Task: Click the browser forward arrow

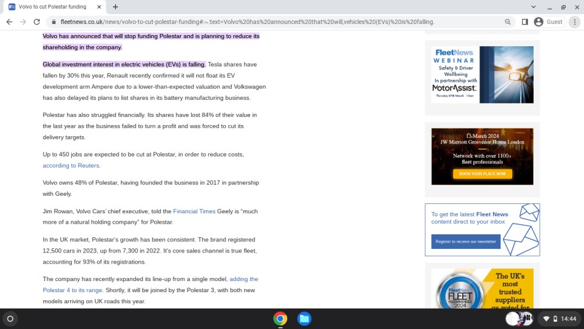Action: tap(23, 22)
